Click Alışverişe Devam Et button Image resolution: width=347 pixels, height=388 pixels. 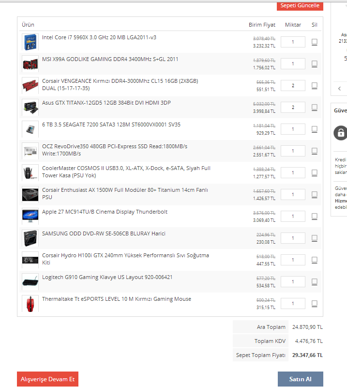(48, 379)
